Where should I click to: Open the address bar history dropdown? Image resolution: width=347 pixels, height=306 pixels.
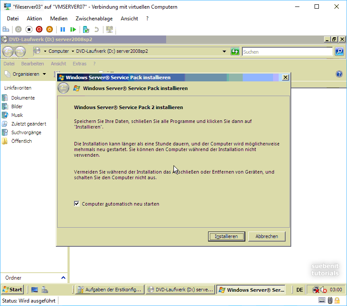click(224, 52)
